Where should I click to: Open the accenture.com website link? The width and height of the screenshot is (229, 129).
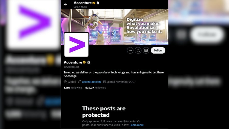click(x=91, y=82)
